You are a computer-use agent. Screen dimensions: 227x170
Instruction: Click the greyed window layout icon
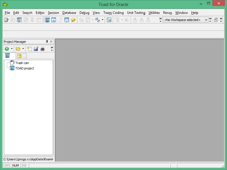point(88,20)
